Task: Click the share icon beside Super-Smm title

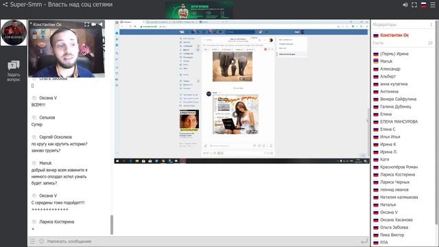Action: pyautogui.click(x=5, y=5)
